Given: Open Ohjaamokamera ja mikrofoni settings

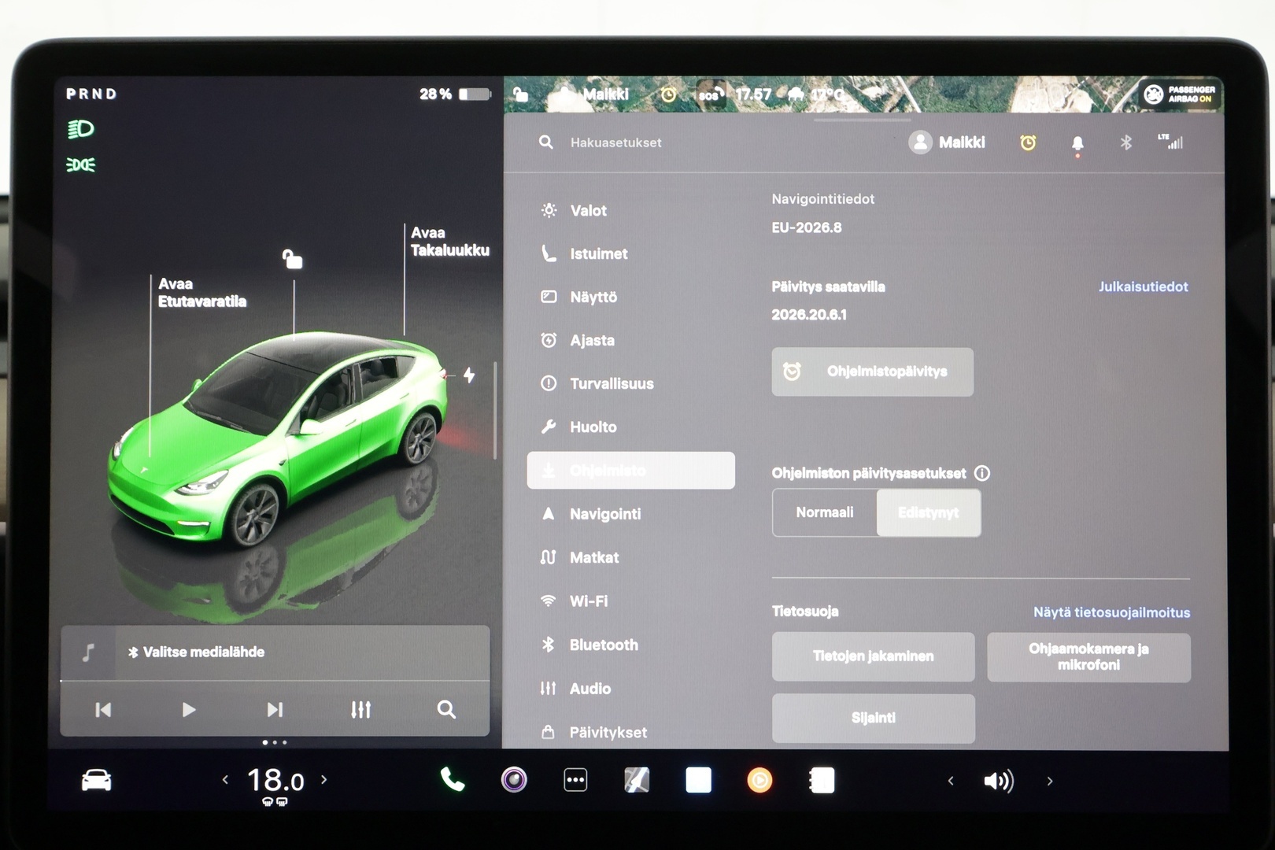Looking at the screenshot, I should tap(1088, 656).
